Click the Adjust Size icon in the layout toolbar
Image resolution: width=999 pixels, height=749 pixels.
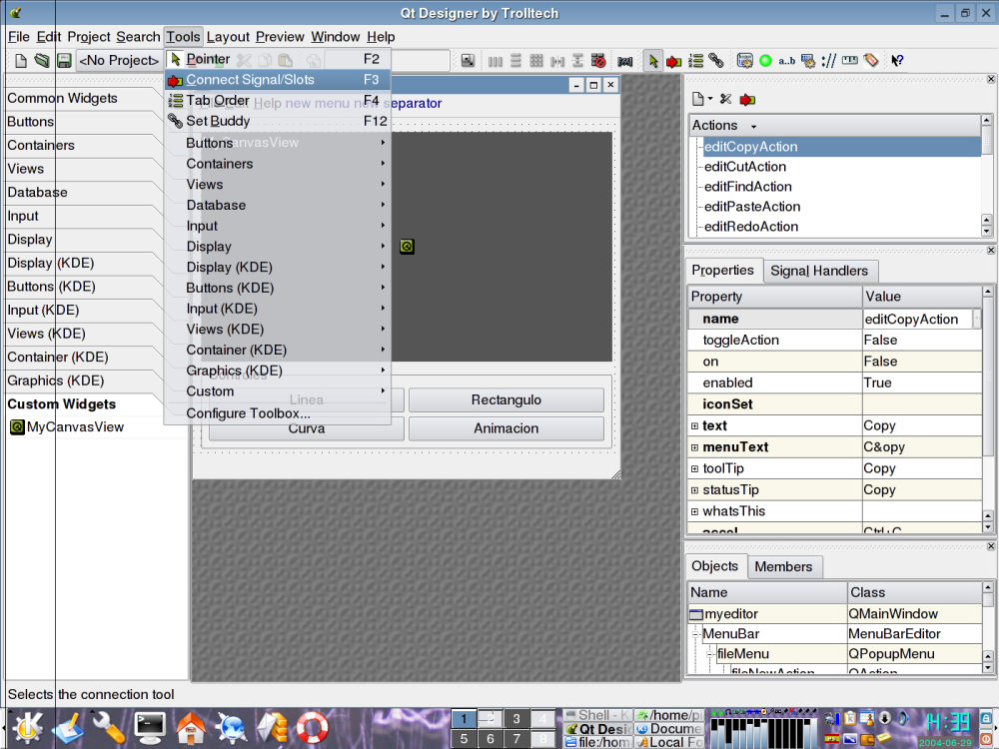[x=468, y=61]
